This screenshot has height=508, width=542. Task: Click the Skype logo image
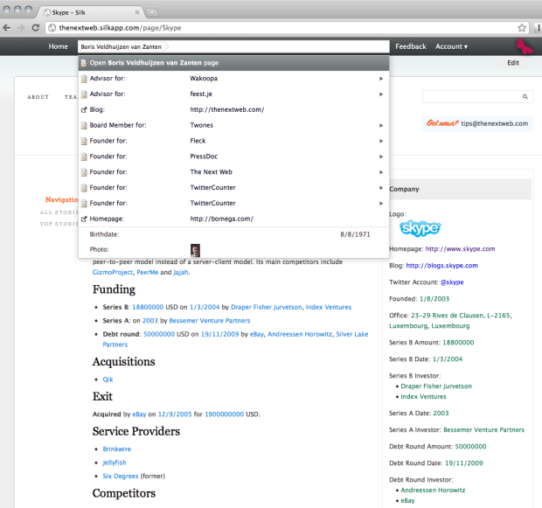(x=420, y=228)
